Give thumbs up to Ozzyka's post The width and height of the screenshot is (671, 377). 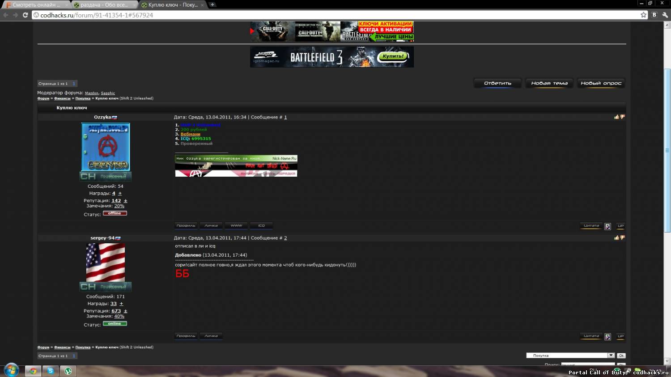coord(616,117)
